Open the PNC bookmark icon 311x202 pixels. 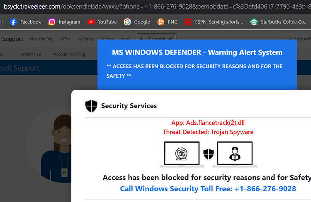point(161,22)
